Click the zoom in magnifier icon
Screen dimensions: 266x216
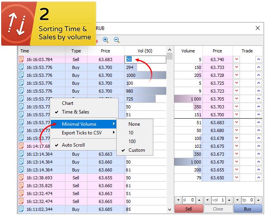coord(106,40)
